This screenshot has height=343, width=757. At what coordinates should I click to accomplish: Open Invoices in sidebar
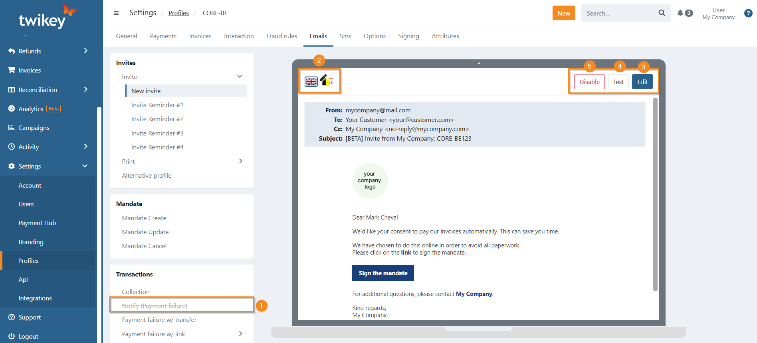point(30,71)
